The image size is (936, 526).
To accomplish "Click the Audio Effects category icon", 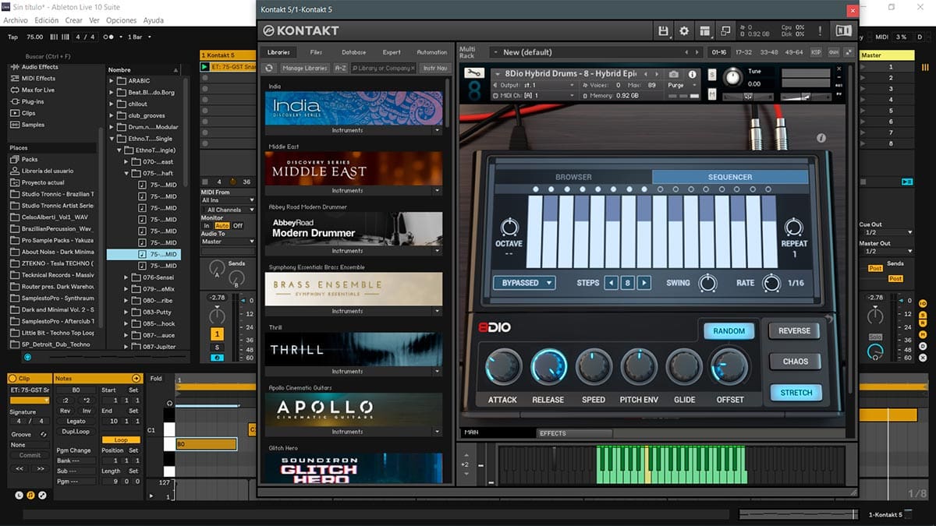I will (14, 67).
